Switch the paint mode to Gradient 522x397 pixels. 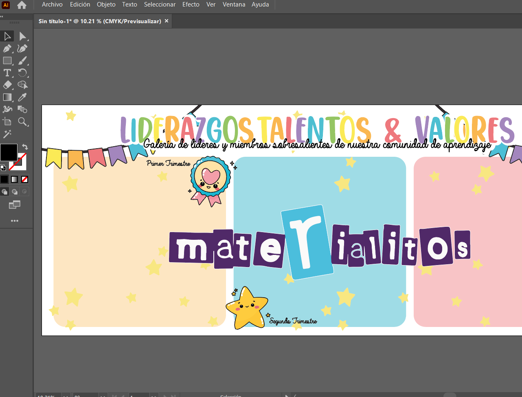click(14, 179)
